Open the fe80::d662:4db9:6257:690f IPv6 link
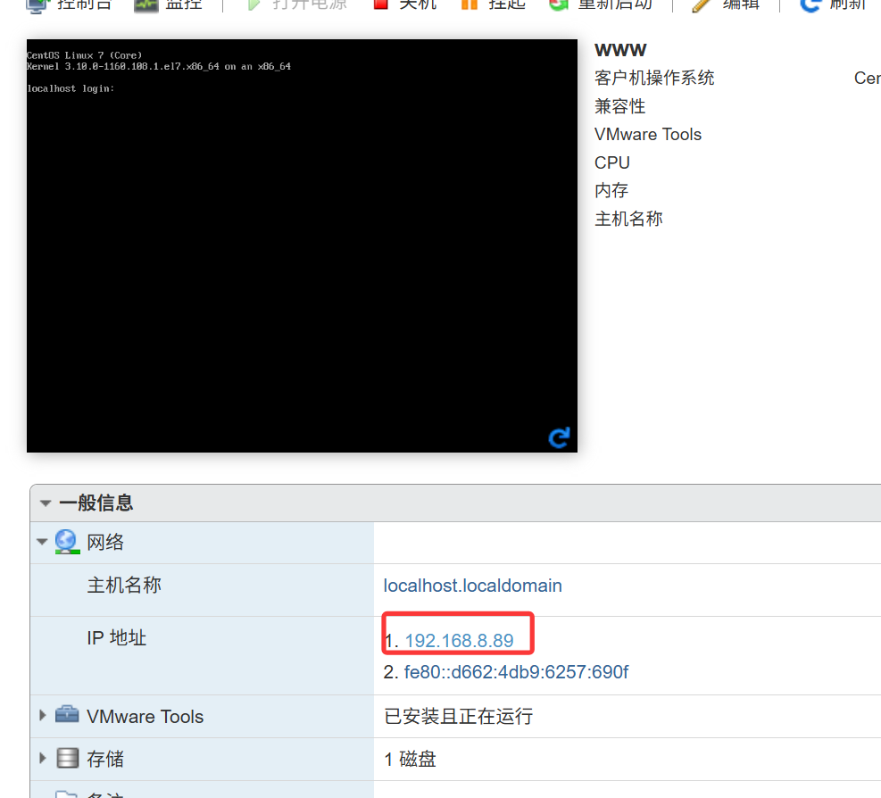This screenshot has height=798, width=881. pyautogui.click(x=516, y=672)
